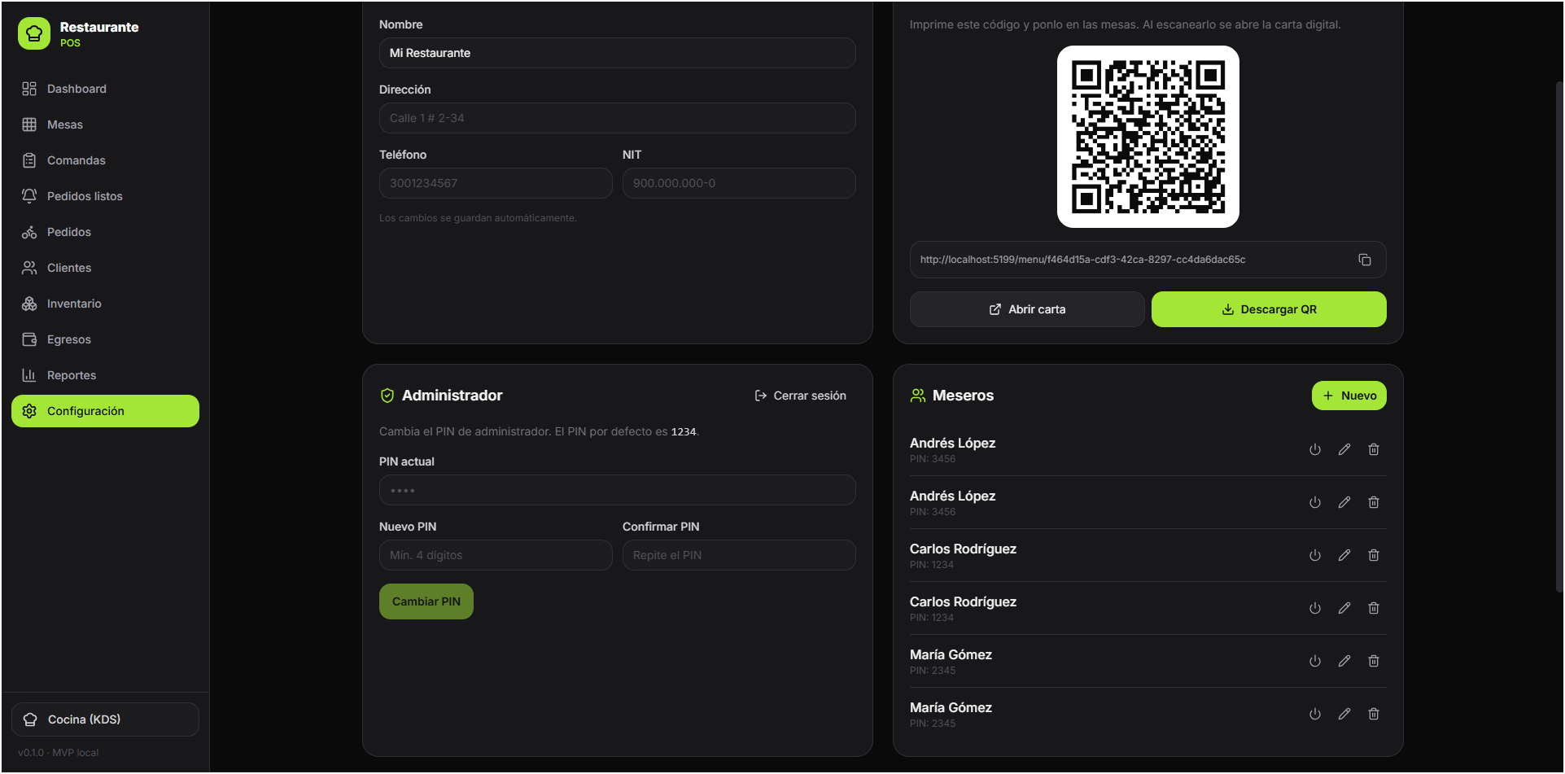Go to Egresos
Screen dimensions: 1565x774
coord(105,339)
